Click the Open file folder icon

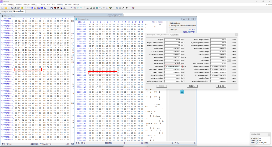click(x=6, y=8)
